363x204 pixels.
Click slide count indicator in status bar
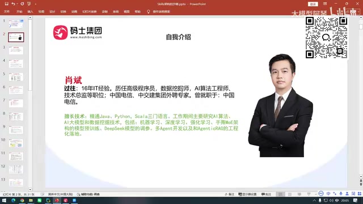click(19, 194)
